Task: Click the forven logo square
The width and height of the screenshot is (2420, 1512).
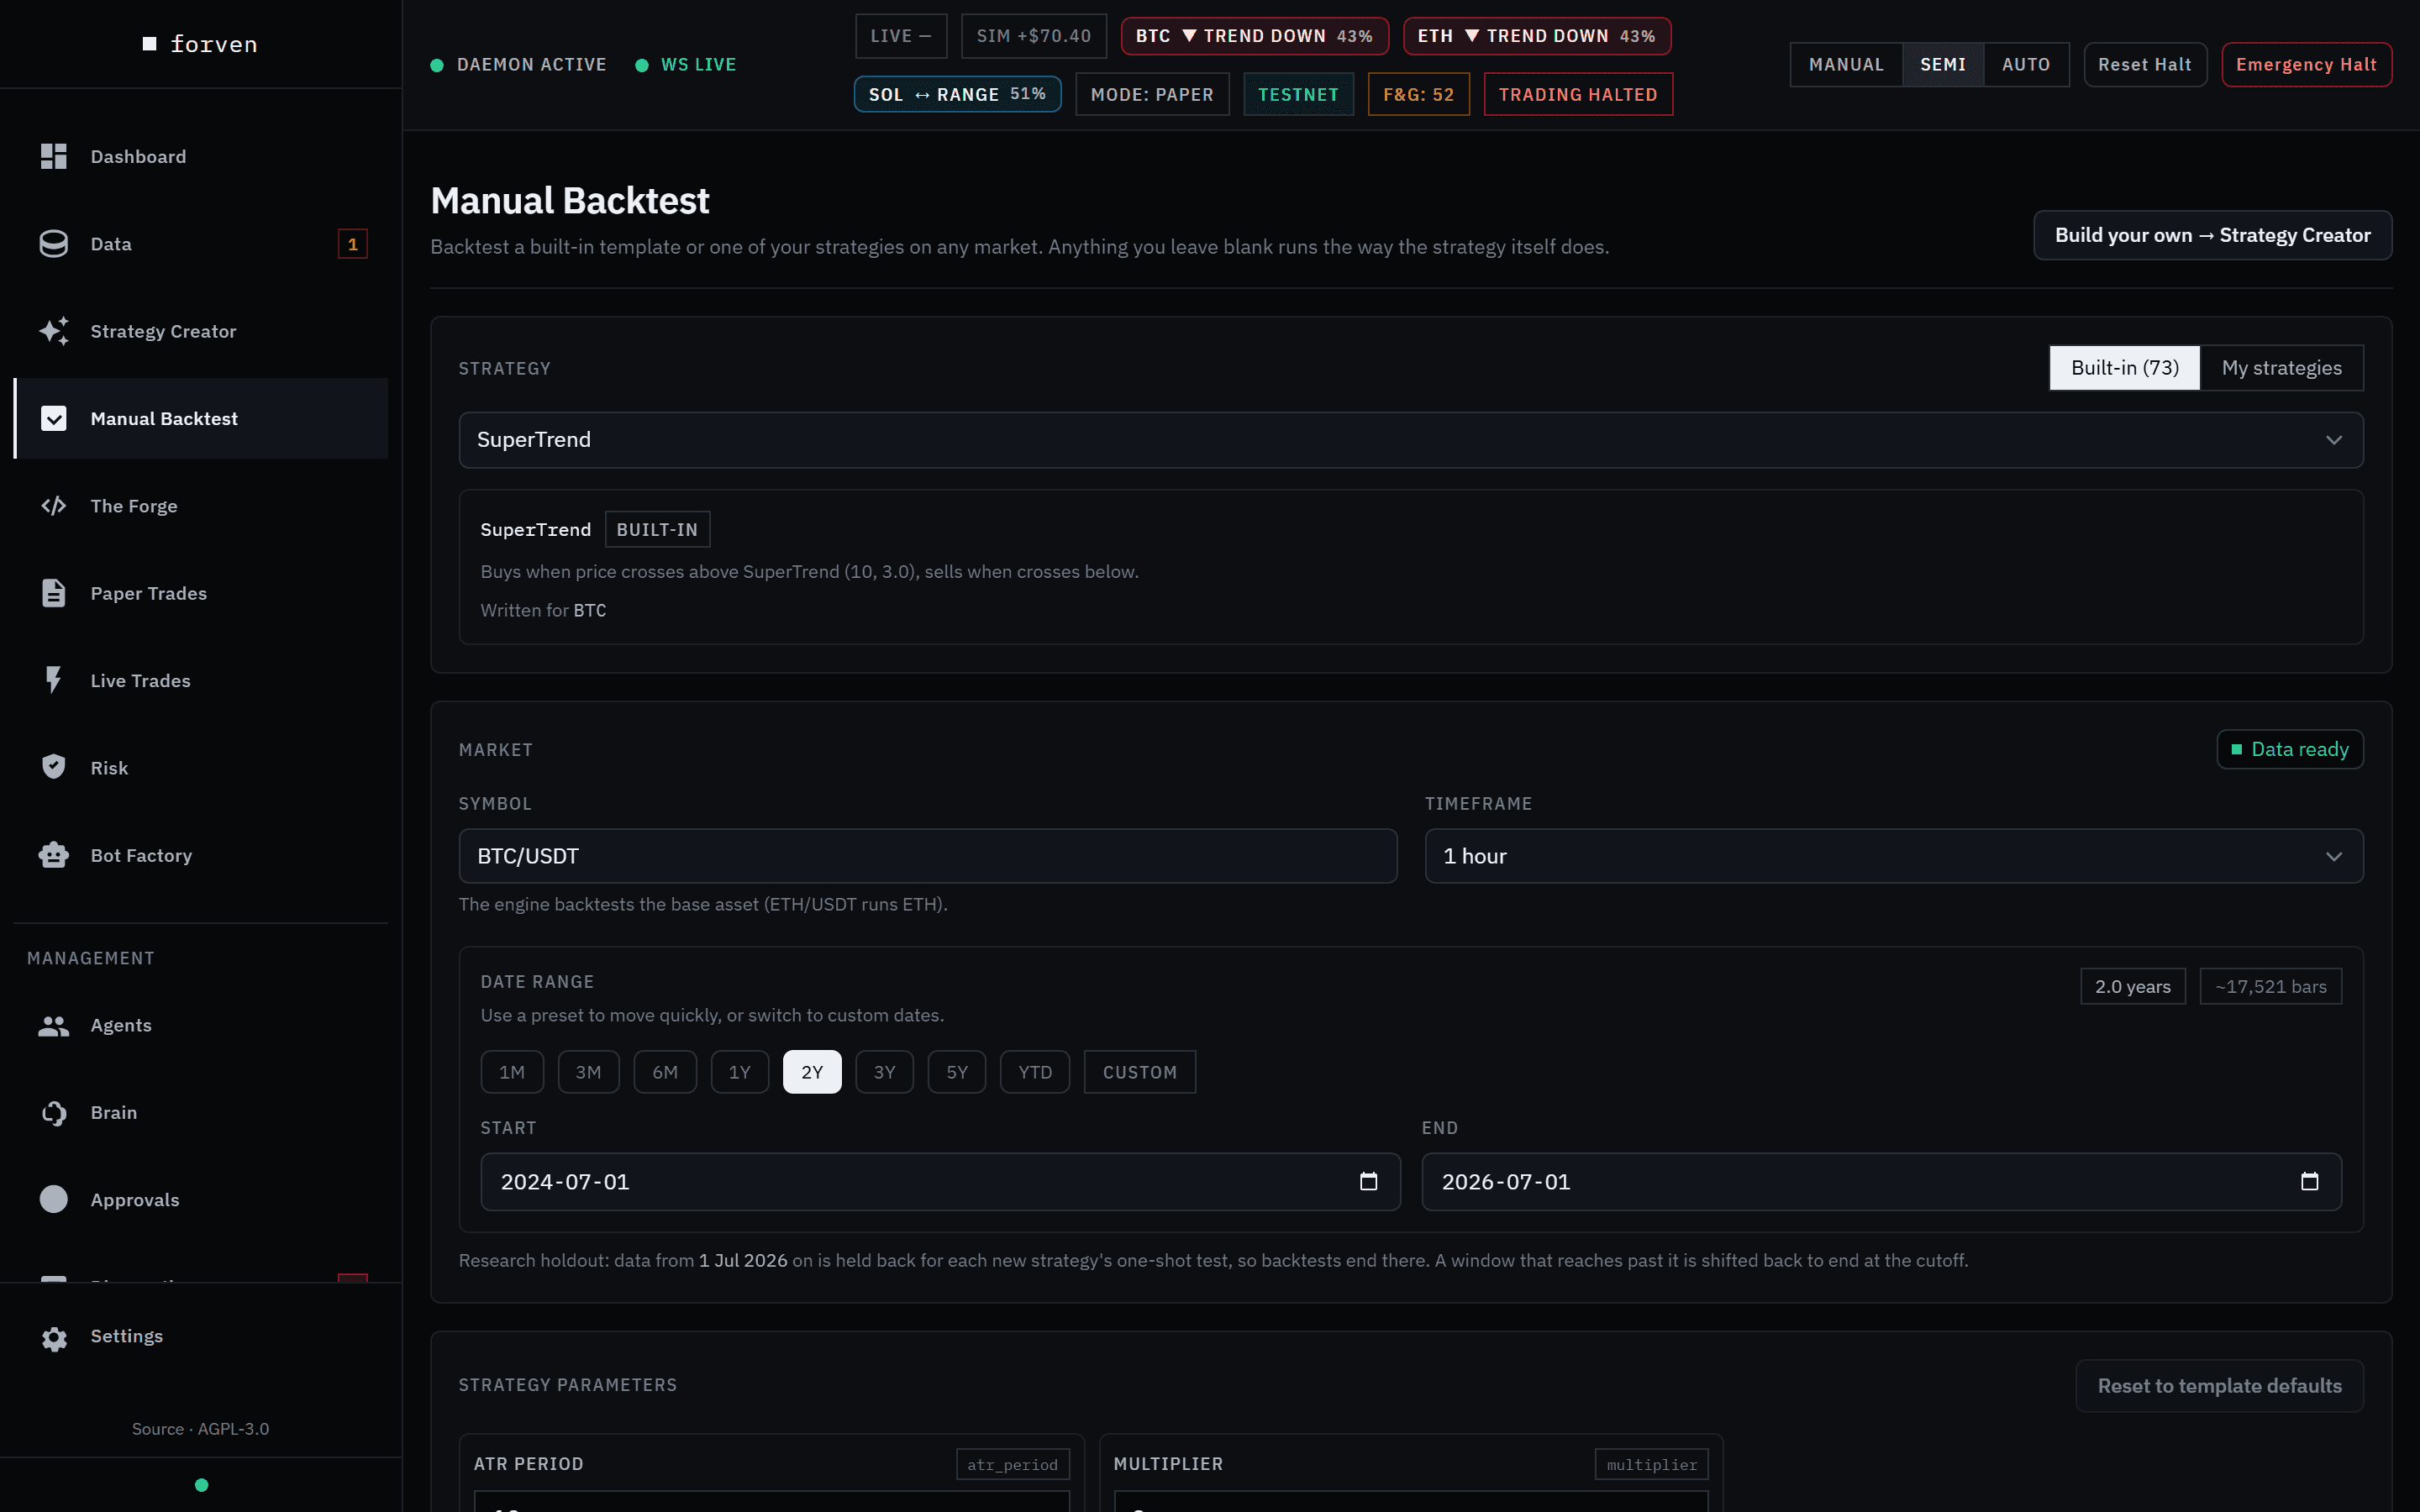Action: [149, 44]
